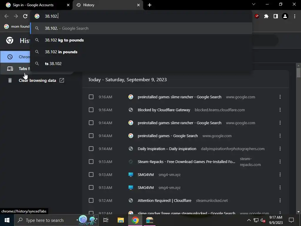301x226 pixels.
Task: Check box for 9:16 AM preinstalled games slime rancher
Action: (91, 97)
